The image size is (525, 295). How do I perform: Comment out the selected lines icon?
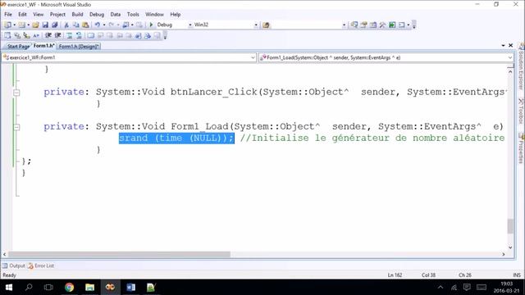coord(69,35)
